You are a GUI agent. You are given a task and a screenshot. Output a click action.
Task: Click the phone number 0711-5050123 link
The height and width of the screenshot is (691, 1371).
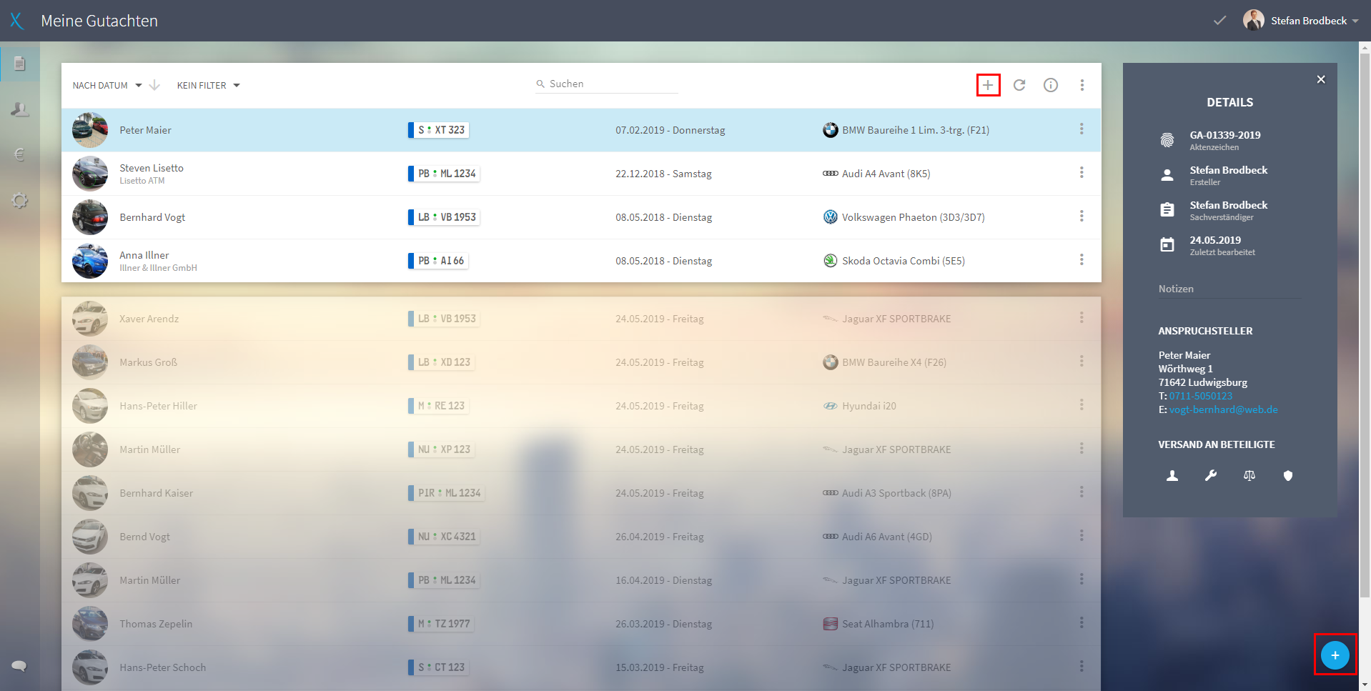[x=1201, y=396]
